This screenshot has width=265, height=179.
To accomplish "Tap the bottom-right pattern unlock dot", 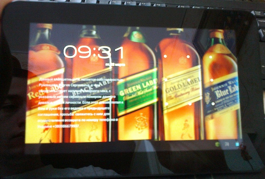I will (x=213, y=104).
